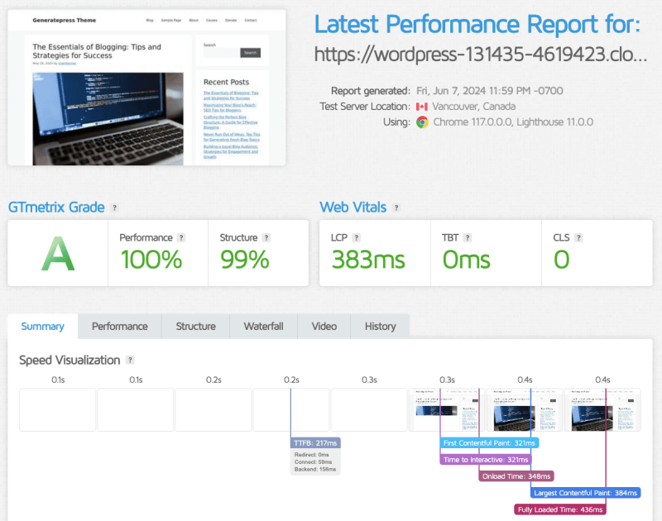This screenshot has width=662, height=521.
Task: Click the 383ms LCP value
Action: (x=368, y=260)
